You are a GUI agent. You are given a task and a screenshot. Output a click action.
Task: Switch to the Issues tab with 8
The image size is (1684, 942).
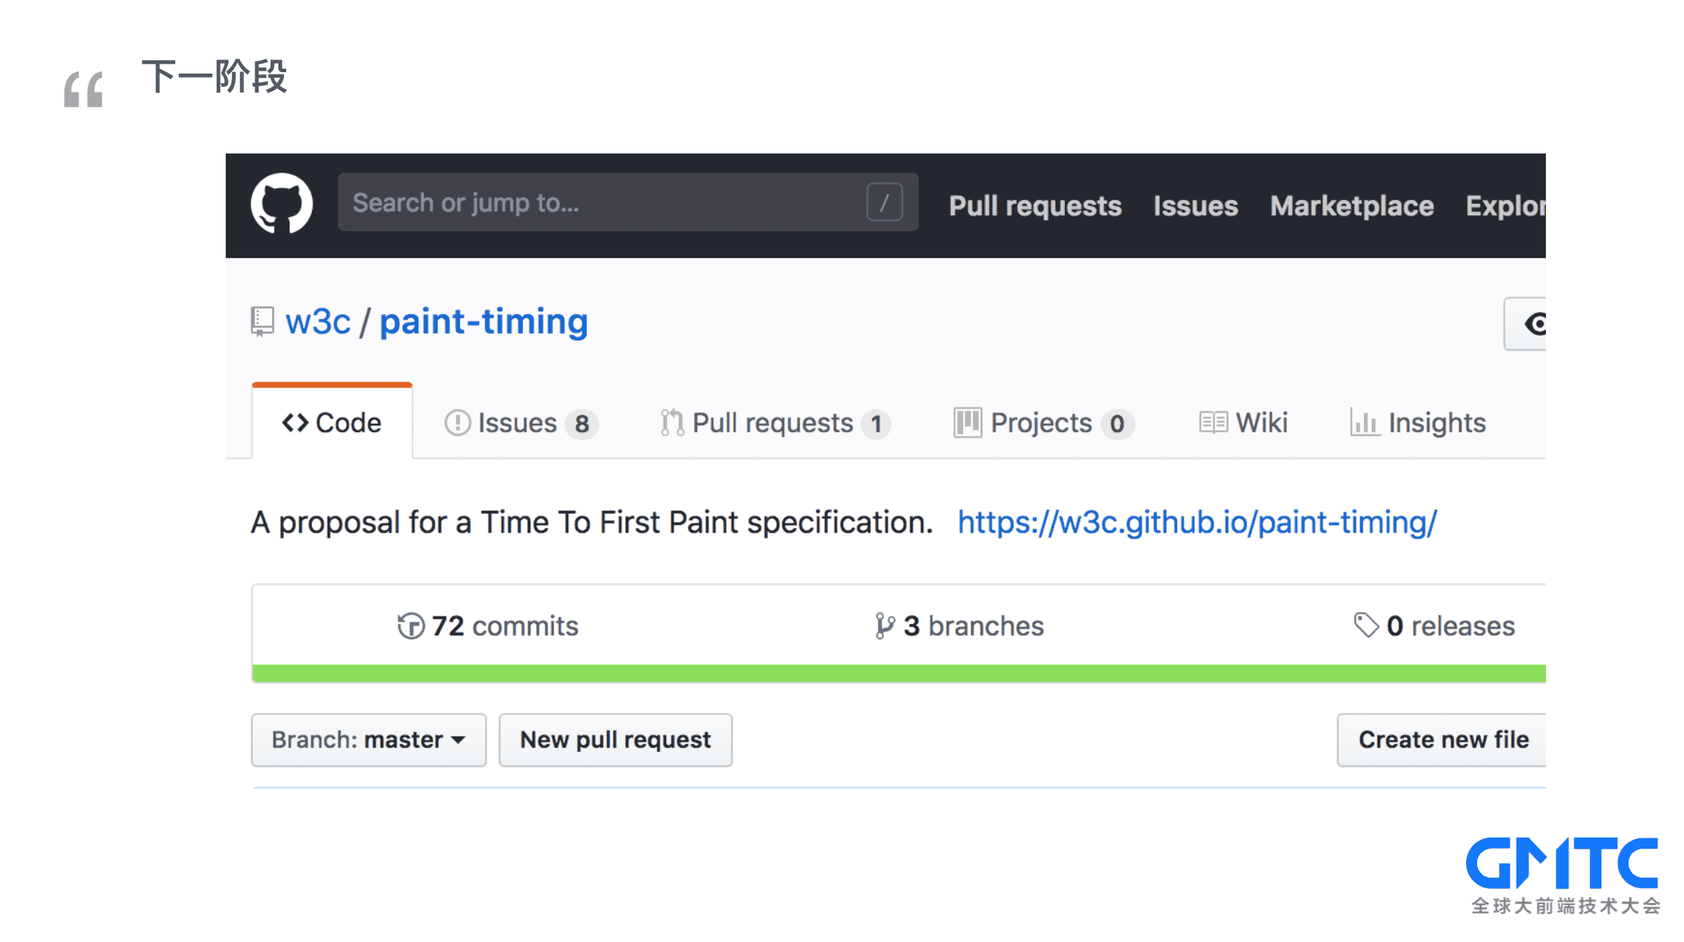click(x=521, y=423)
